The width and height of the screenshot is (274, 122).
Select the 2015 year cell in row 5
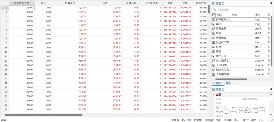[x=44, y=25]
